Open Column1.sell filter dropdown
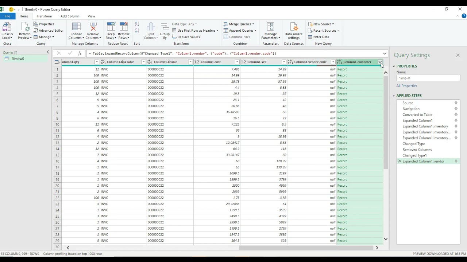The width and height of the screenshot is (467, 262). (x=284, y=62)
